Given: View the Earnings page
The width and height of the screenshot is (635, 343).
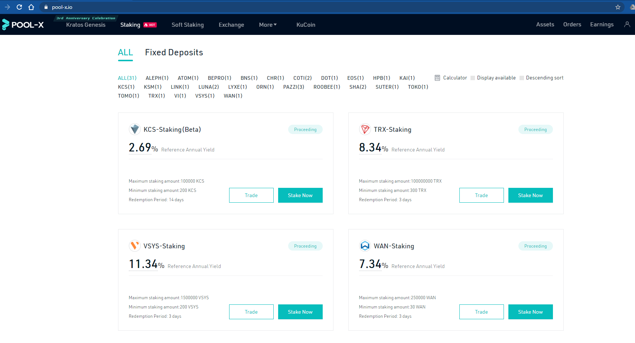Looking at the screenshot, I should pyautogui.click(x=602, y=24).
